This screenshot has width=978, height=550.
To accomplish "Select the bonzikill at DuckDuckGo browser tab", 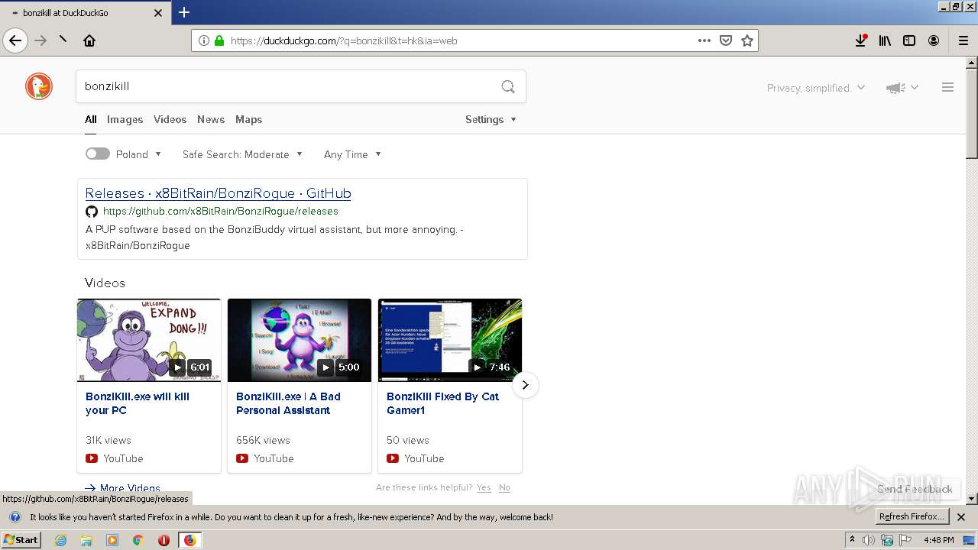I will tap(84, 13).
